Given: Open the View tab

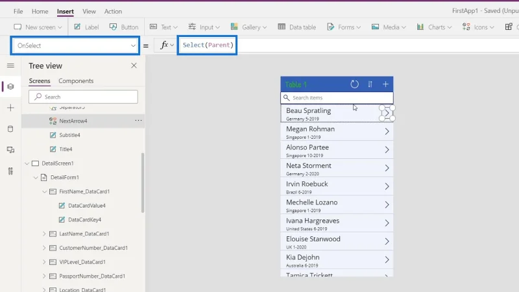Looking at the screenshot, I should pos(89,11).
